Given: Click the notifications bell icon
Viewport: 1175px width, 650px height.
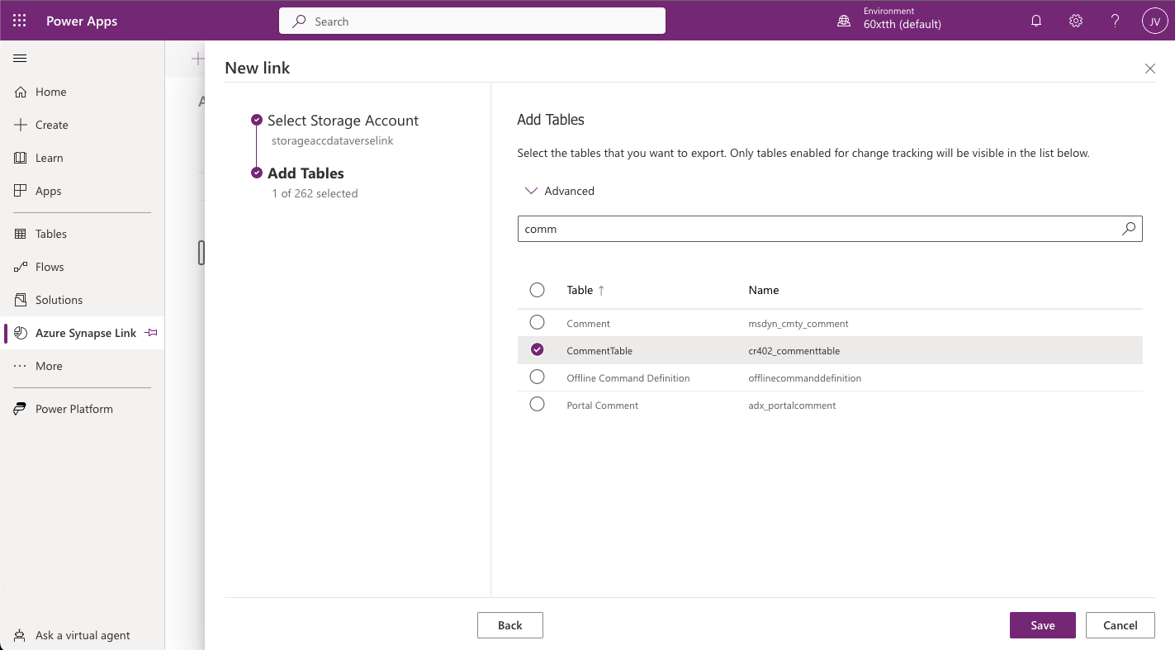Looking at the screenshot, I should coord(1036,21).
